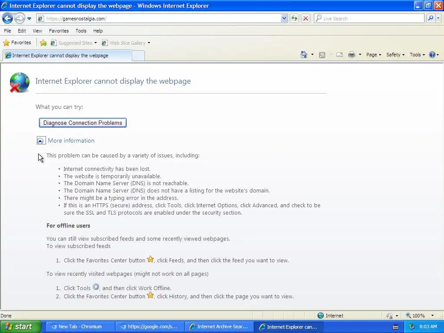Expand the zoom level dropdown arrow
This screenshot has width=444, height=333.
point(432,316)
